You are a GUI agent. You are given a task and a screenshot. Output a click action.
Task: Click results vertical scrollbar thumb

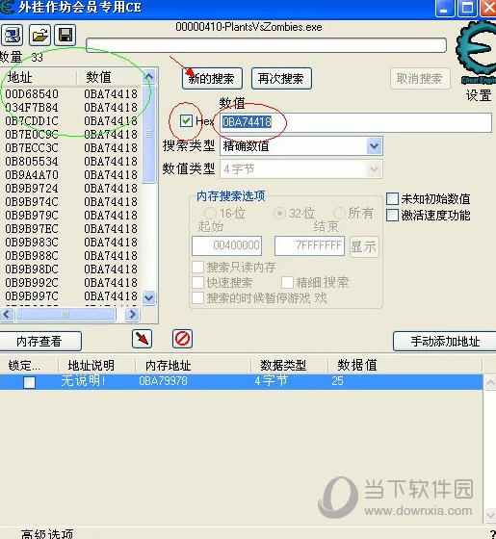[149, 134]
